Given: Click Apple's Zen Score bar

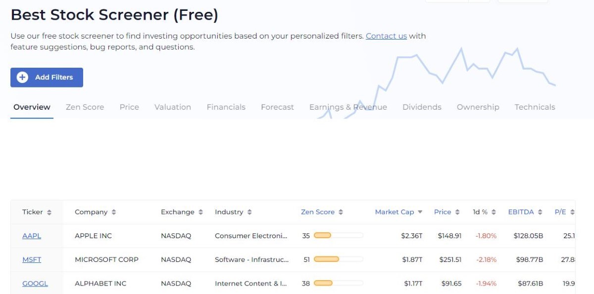Looking at the screenshot, I should (339, 236).
